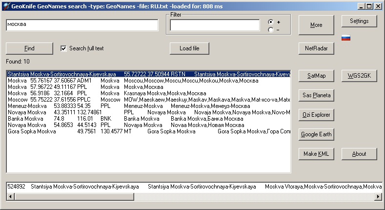
Task: Expand options with the More button
Action: tap(316, 25)
